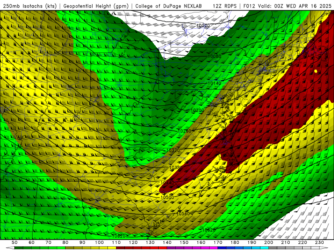334x250 pixels.
Task: Click the 200 legend tick label
Action: tap(268, 242)
